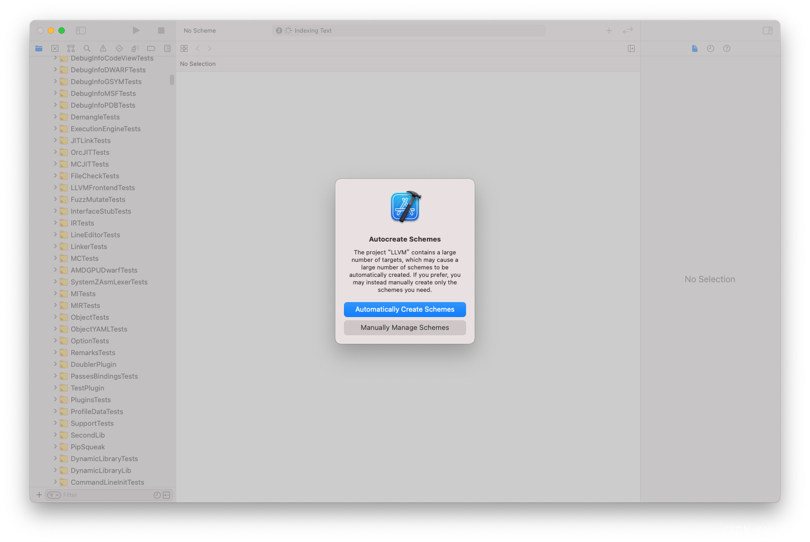Select the DoublerPlugin item
Viewport: 810px width, 542px height.
tap(93, 364)
